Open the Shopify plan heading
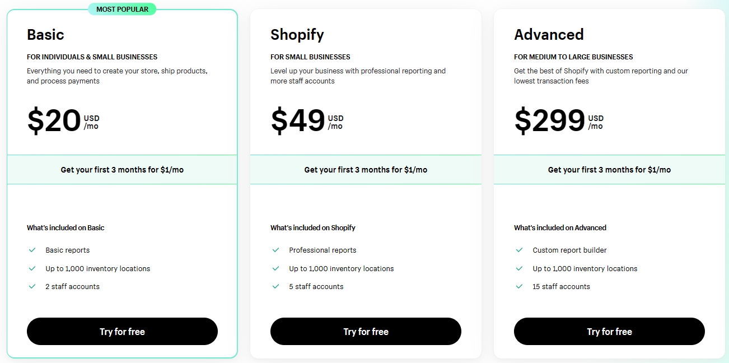Image resolution: width=729 pixels, height=363 pixels. point(297,34)
